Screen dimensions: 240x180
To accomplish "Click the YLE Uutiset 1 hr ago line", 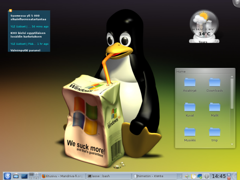I will point(29,44).
